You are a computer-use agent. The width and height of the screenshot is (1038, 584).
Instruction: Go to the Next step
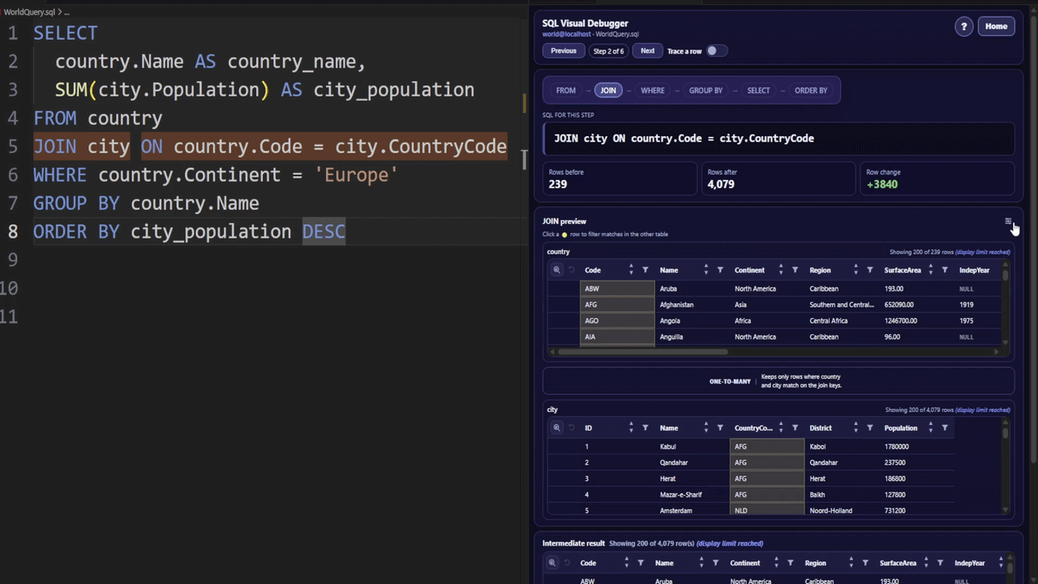(647, 51)
